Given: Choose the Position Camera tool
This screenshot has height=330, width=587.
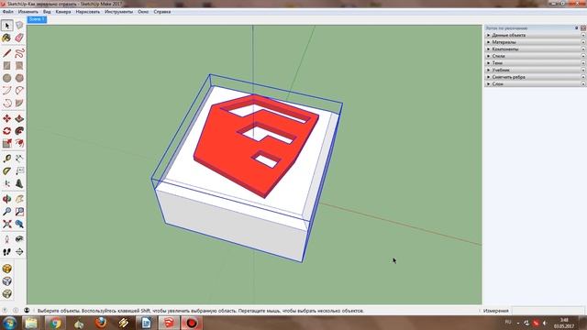Looking at the screenshot, I should pos(6,239).
